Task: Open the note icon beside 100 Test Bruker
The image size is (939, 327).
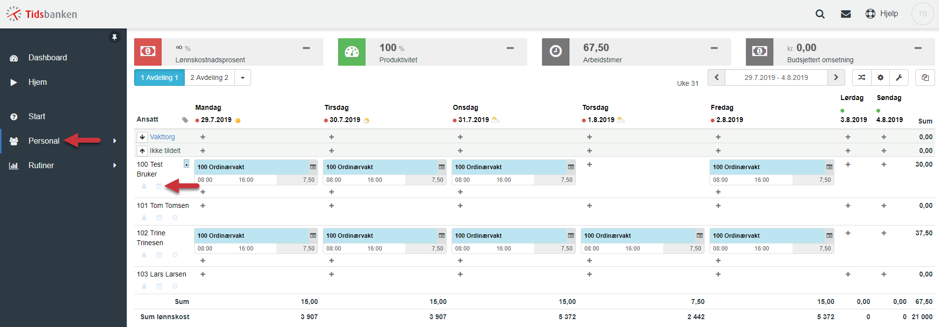Action: pyautogui.click(x=186, y=164)
